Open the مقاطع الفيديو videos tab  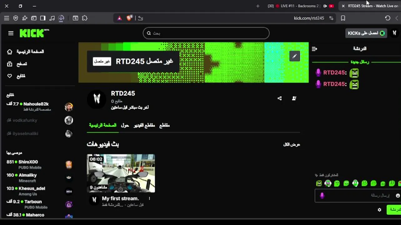pos(144,125)
